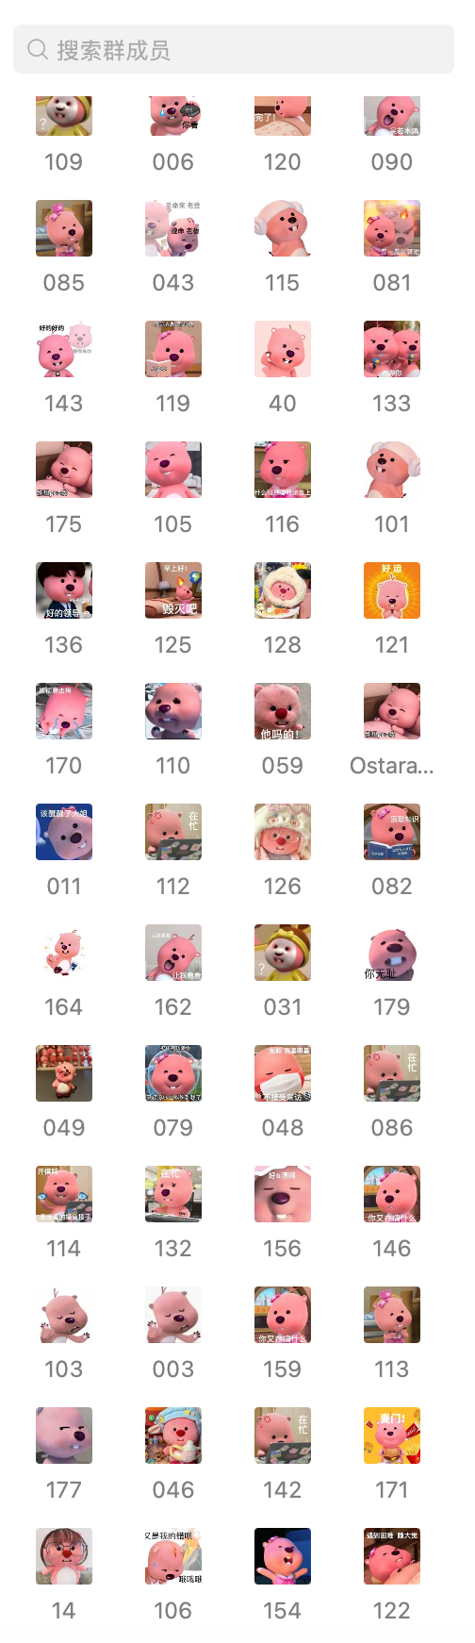The image size is (475, 1643).
Task: Open member 136's avatar with black hair
Action: 64,590
